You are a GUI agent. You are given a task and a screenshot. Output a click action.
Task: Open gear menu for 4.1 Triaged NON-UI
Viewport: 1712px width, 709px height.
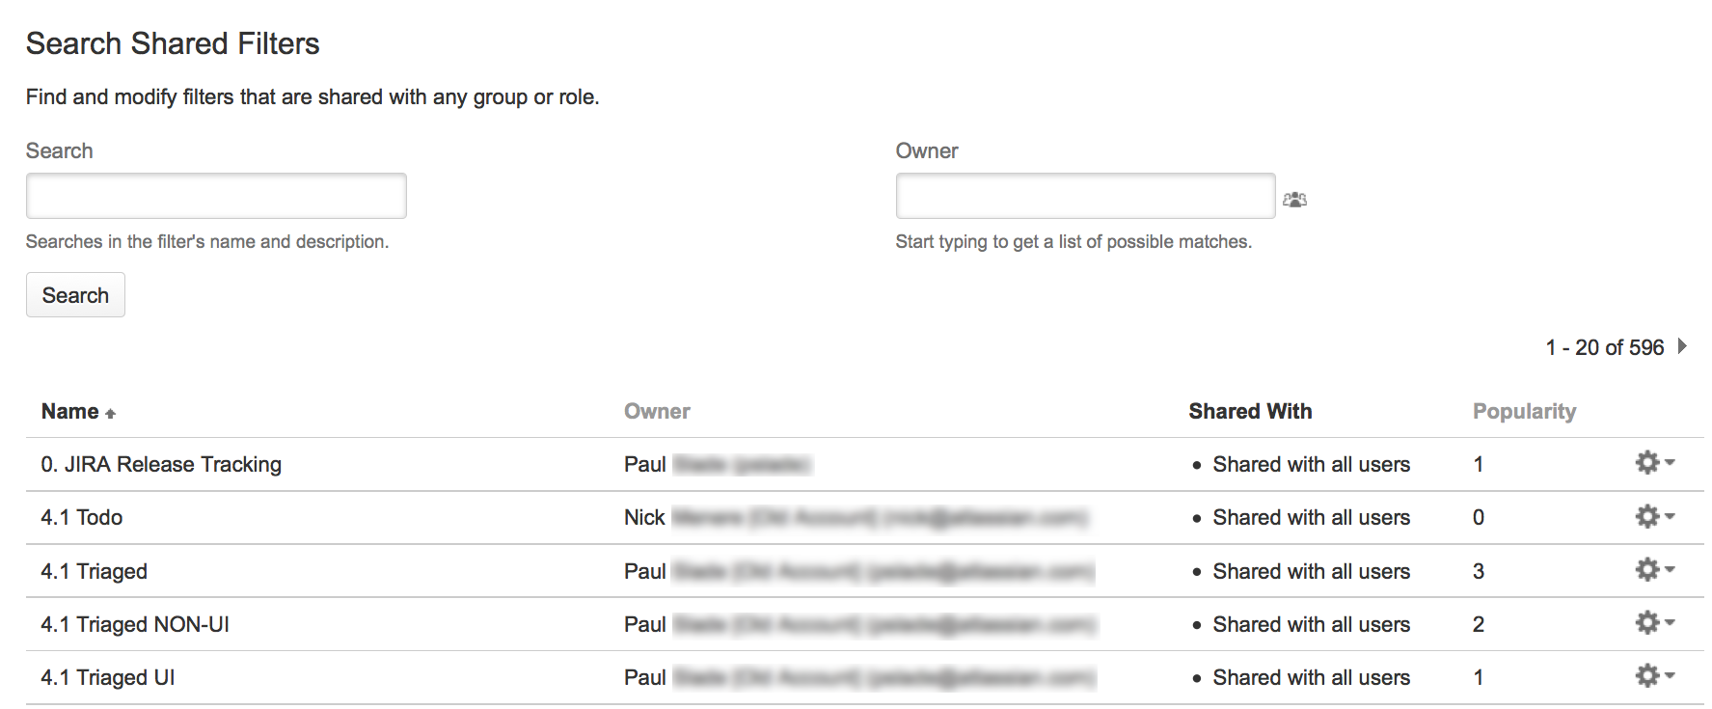[1654, 623]
